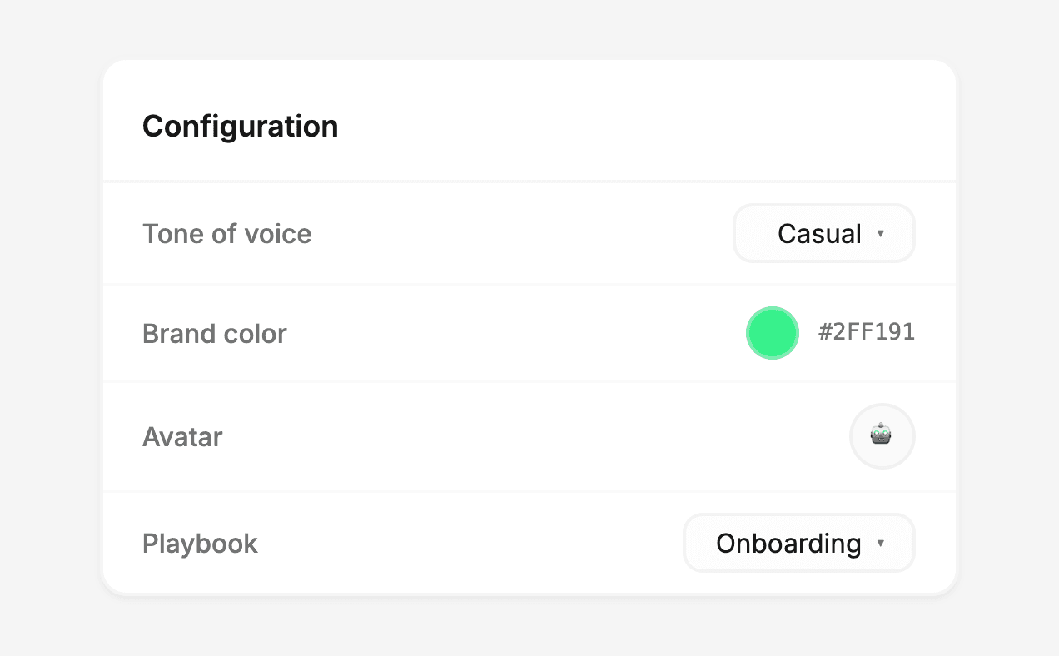The height and width of the screenshot is (656, 1059).
Task: Click the Configuration heading
Action: click(240, 127)
